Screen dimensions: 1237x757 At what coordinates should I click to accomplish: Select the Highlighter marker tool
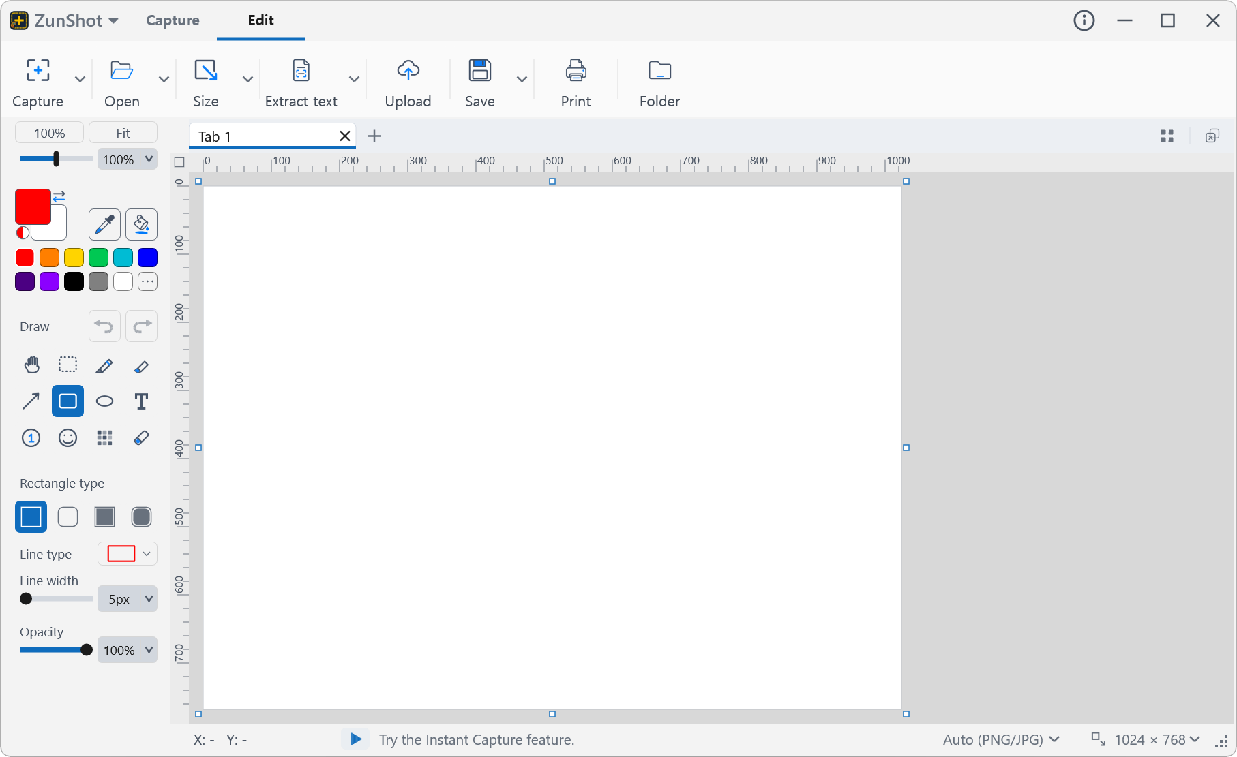(x=141, y=365)
